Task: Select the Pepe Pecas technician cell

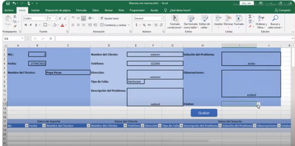Action: click(x=68, y=72)
